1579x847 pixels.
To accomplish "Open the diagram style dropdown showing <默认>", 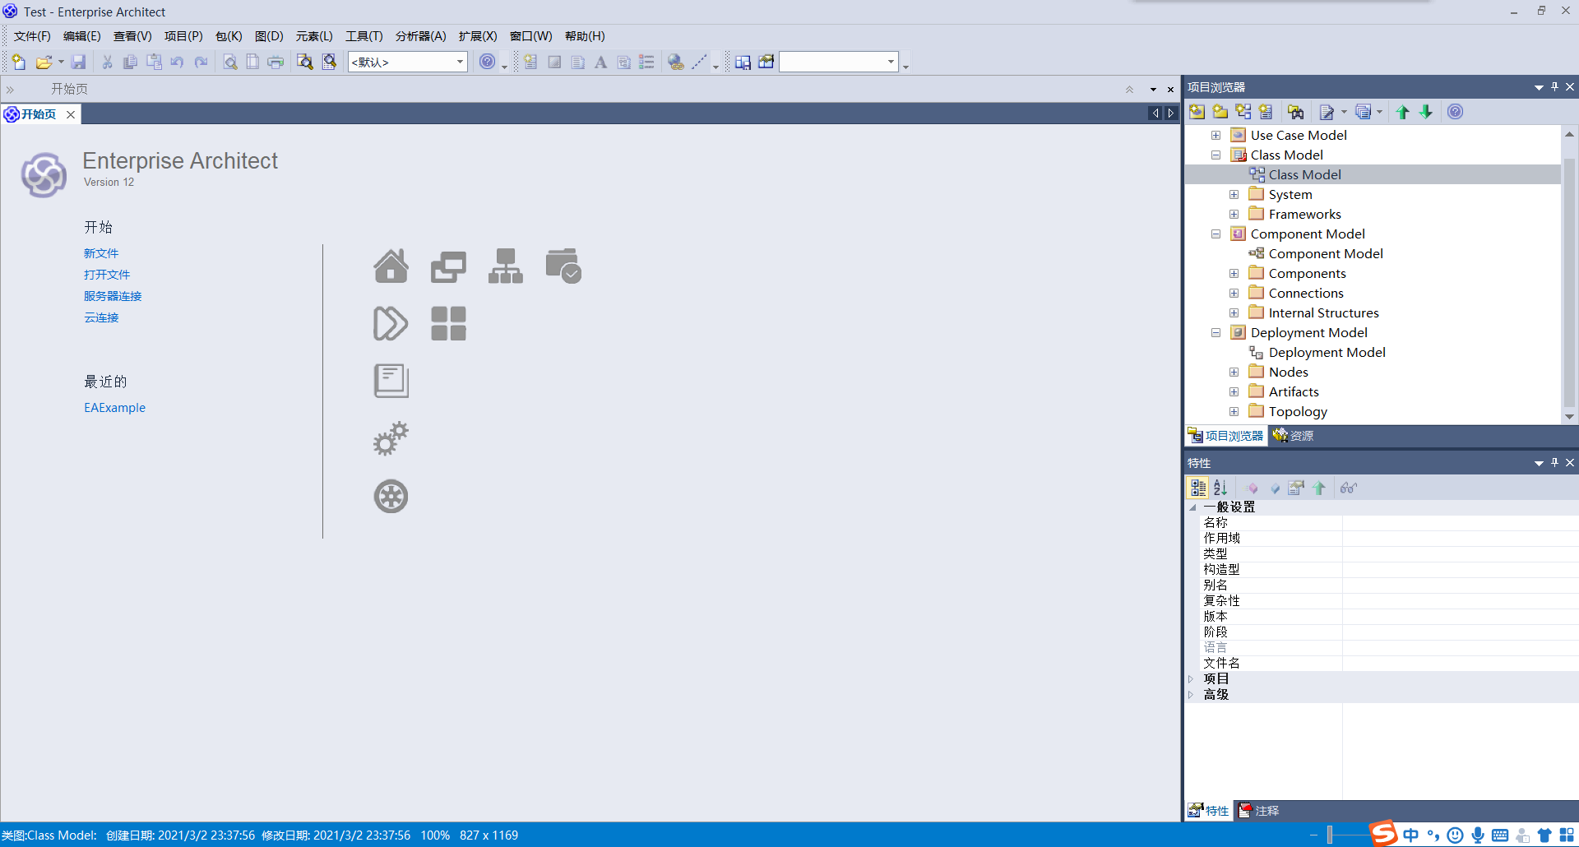I will (461, 62).
